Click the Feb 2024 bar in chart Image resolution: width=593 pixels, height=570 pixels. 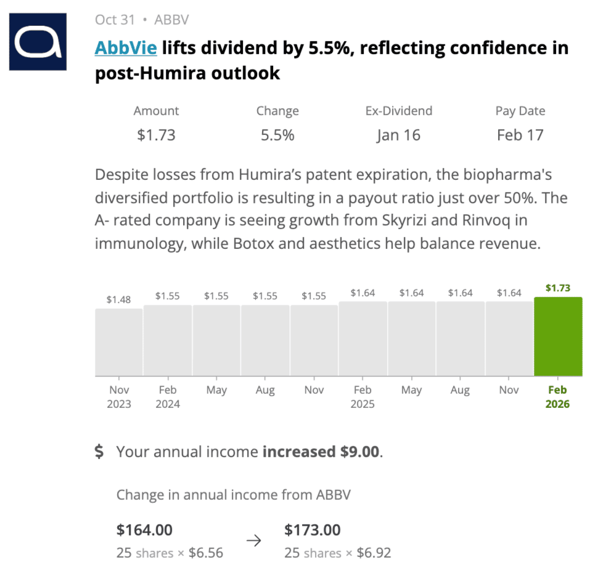coord(168,340)
